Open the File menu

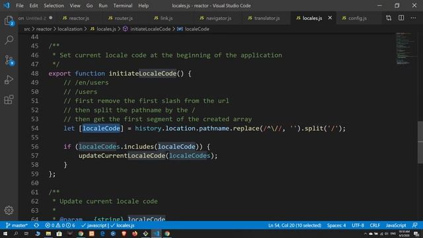click(x=20, y=5)
